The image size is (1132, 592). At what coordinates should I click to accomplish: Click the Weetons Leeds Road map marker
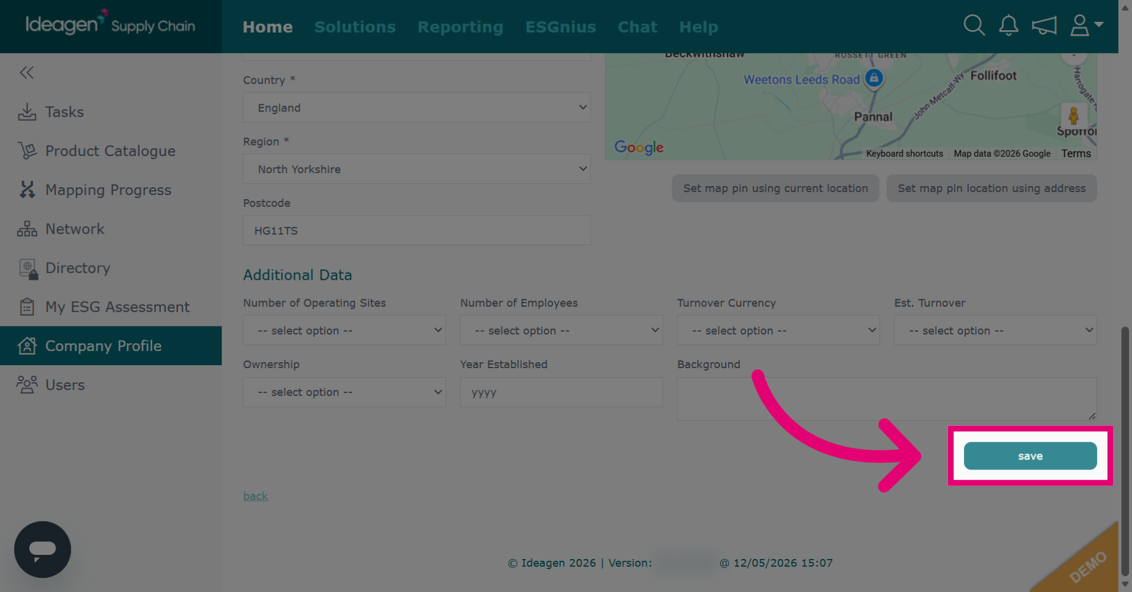coord(874,78)
